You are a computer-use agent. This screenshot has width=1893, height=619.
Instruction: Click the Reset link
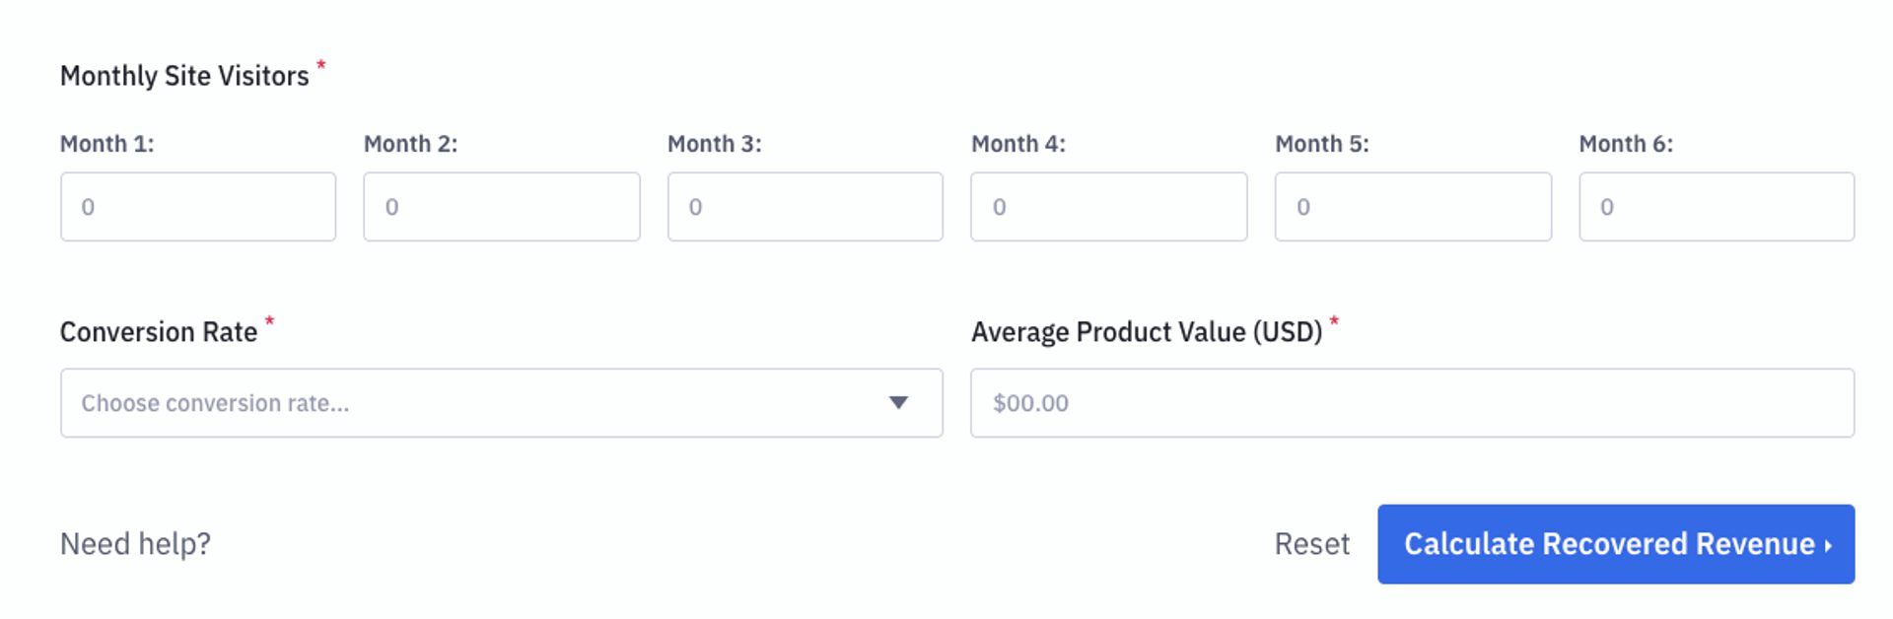[x=1311, y=543]
